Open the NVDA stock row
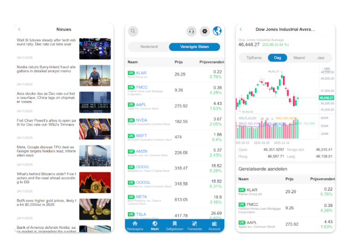 175,122
